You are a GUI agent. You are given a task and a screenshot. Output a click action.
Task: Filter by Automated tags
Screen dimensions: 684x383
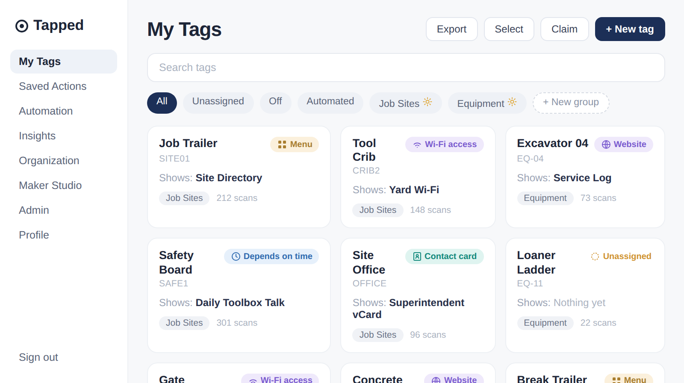click(330, 103)
